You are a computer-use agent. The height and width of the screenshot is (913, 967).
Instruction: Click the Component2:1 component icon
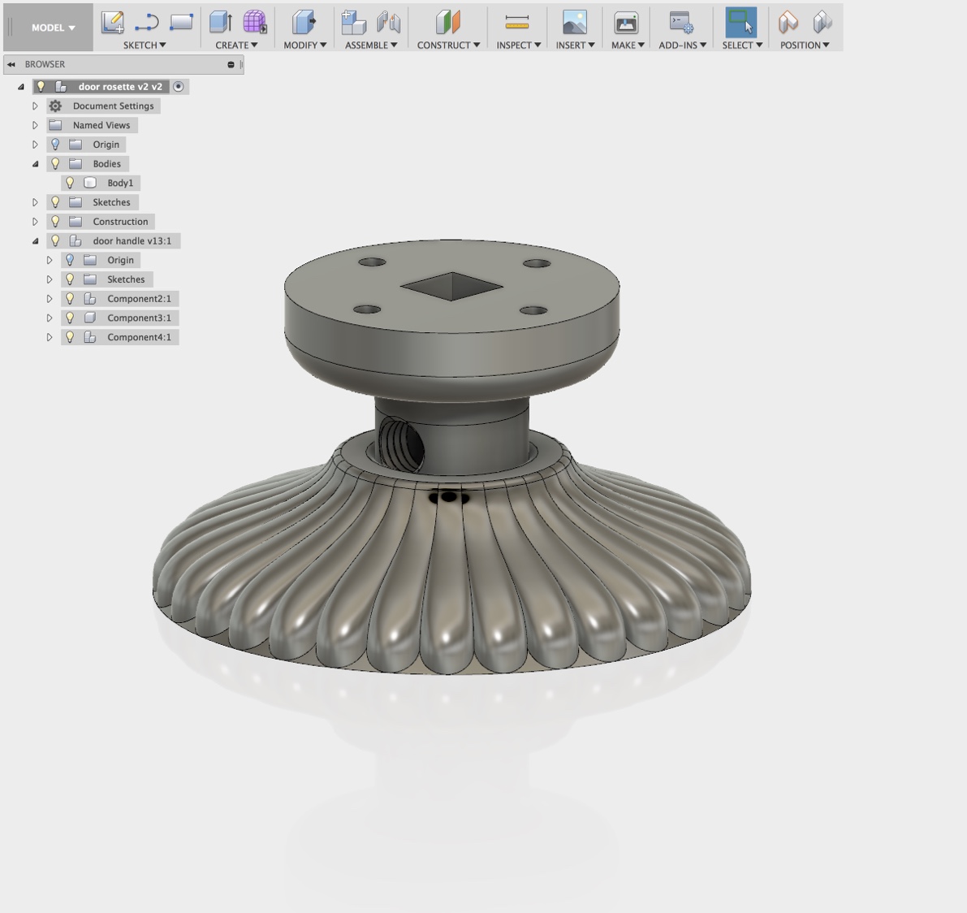click(x=90, y=299)
